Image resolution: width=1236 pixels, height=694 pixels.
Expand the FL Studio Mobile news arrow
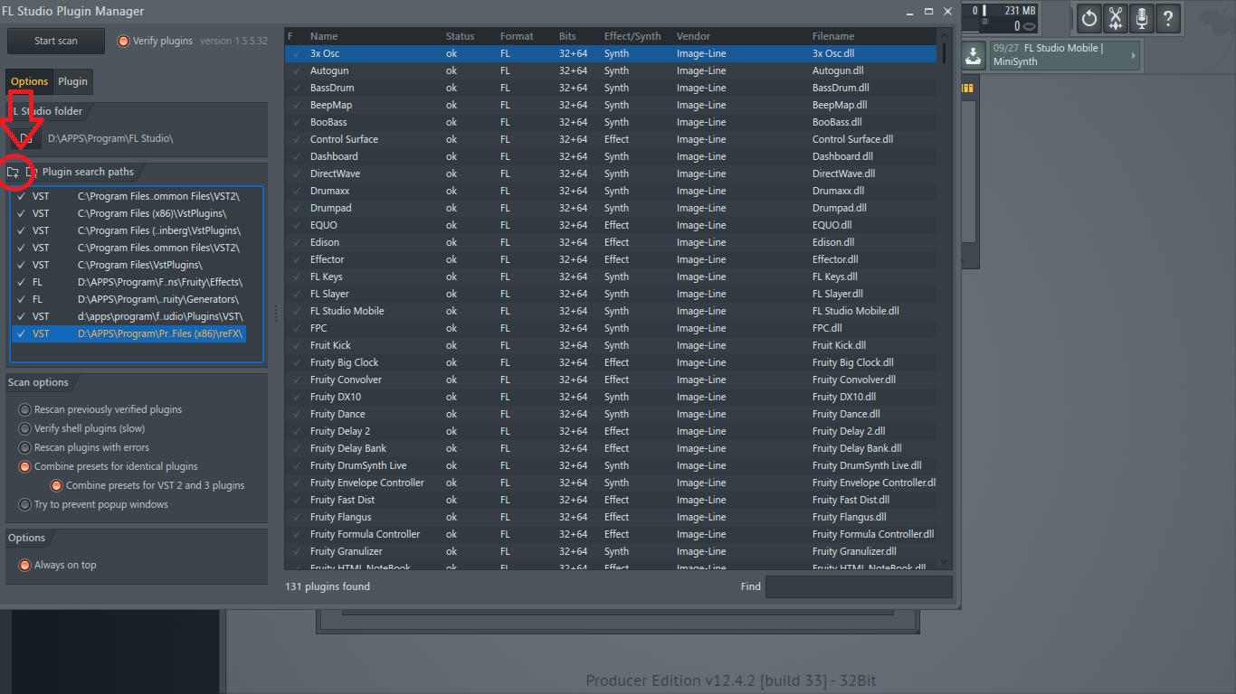1134,55
